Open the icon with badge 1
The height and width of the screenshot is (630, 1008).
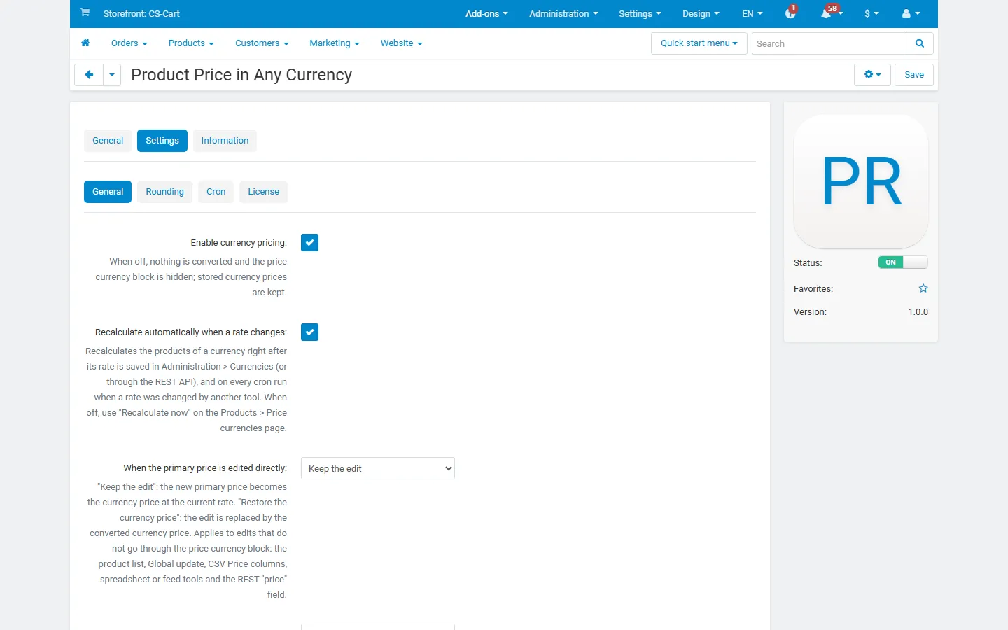pyautogui.click(x=791, y=13)
